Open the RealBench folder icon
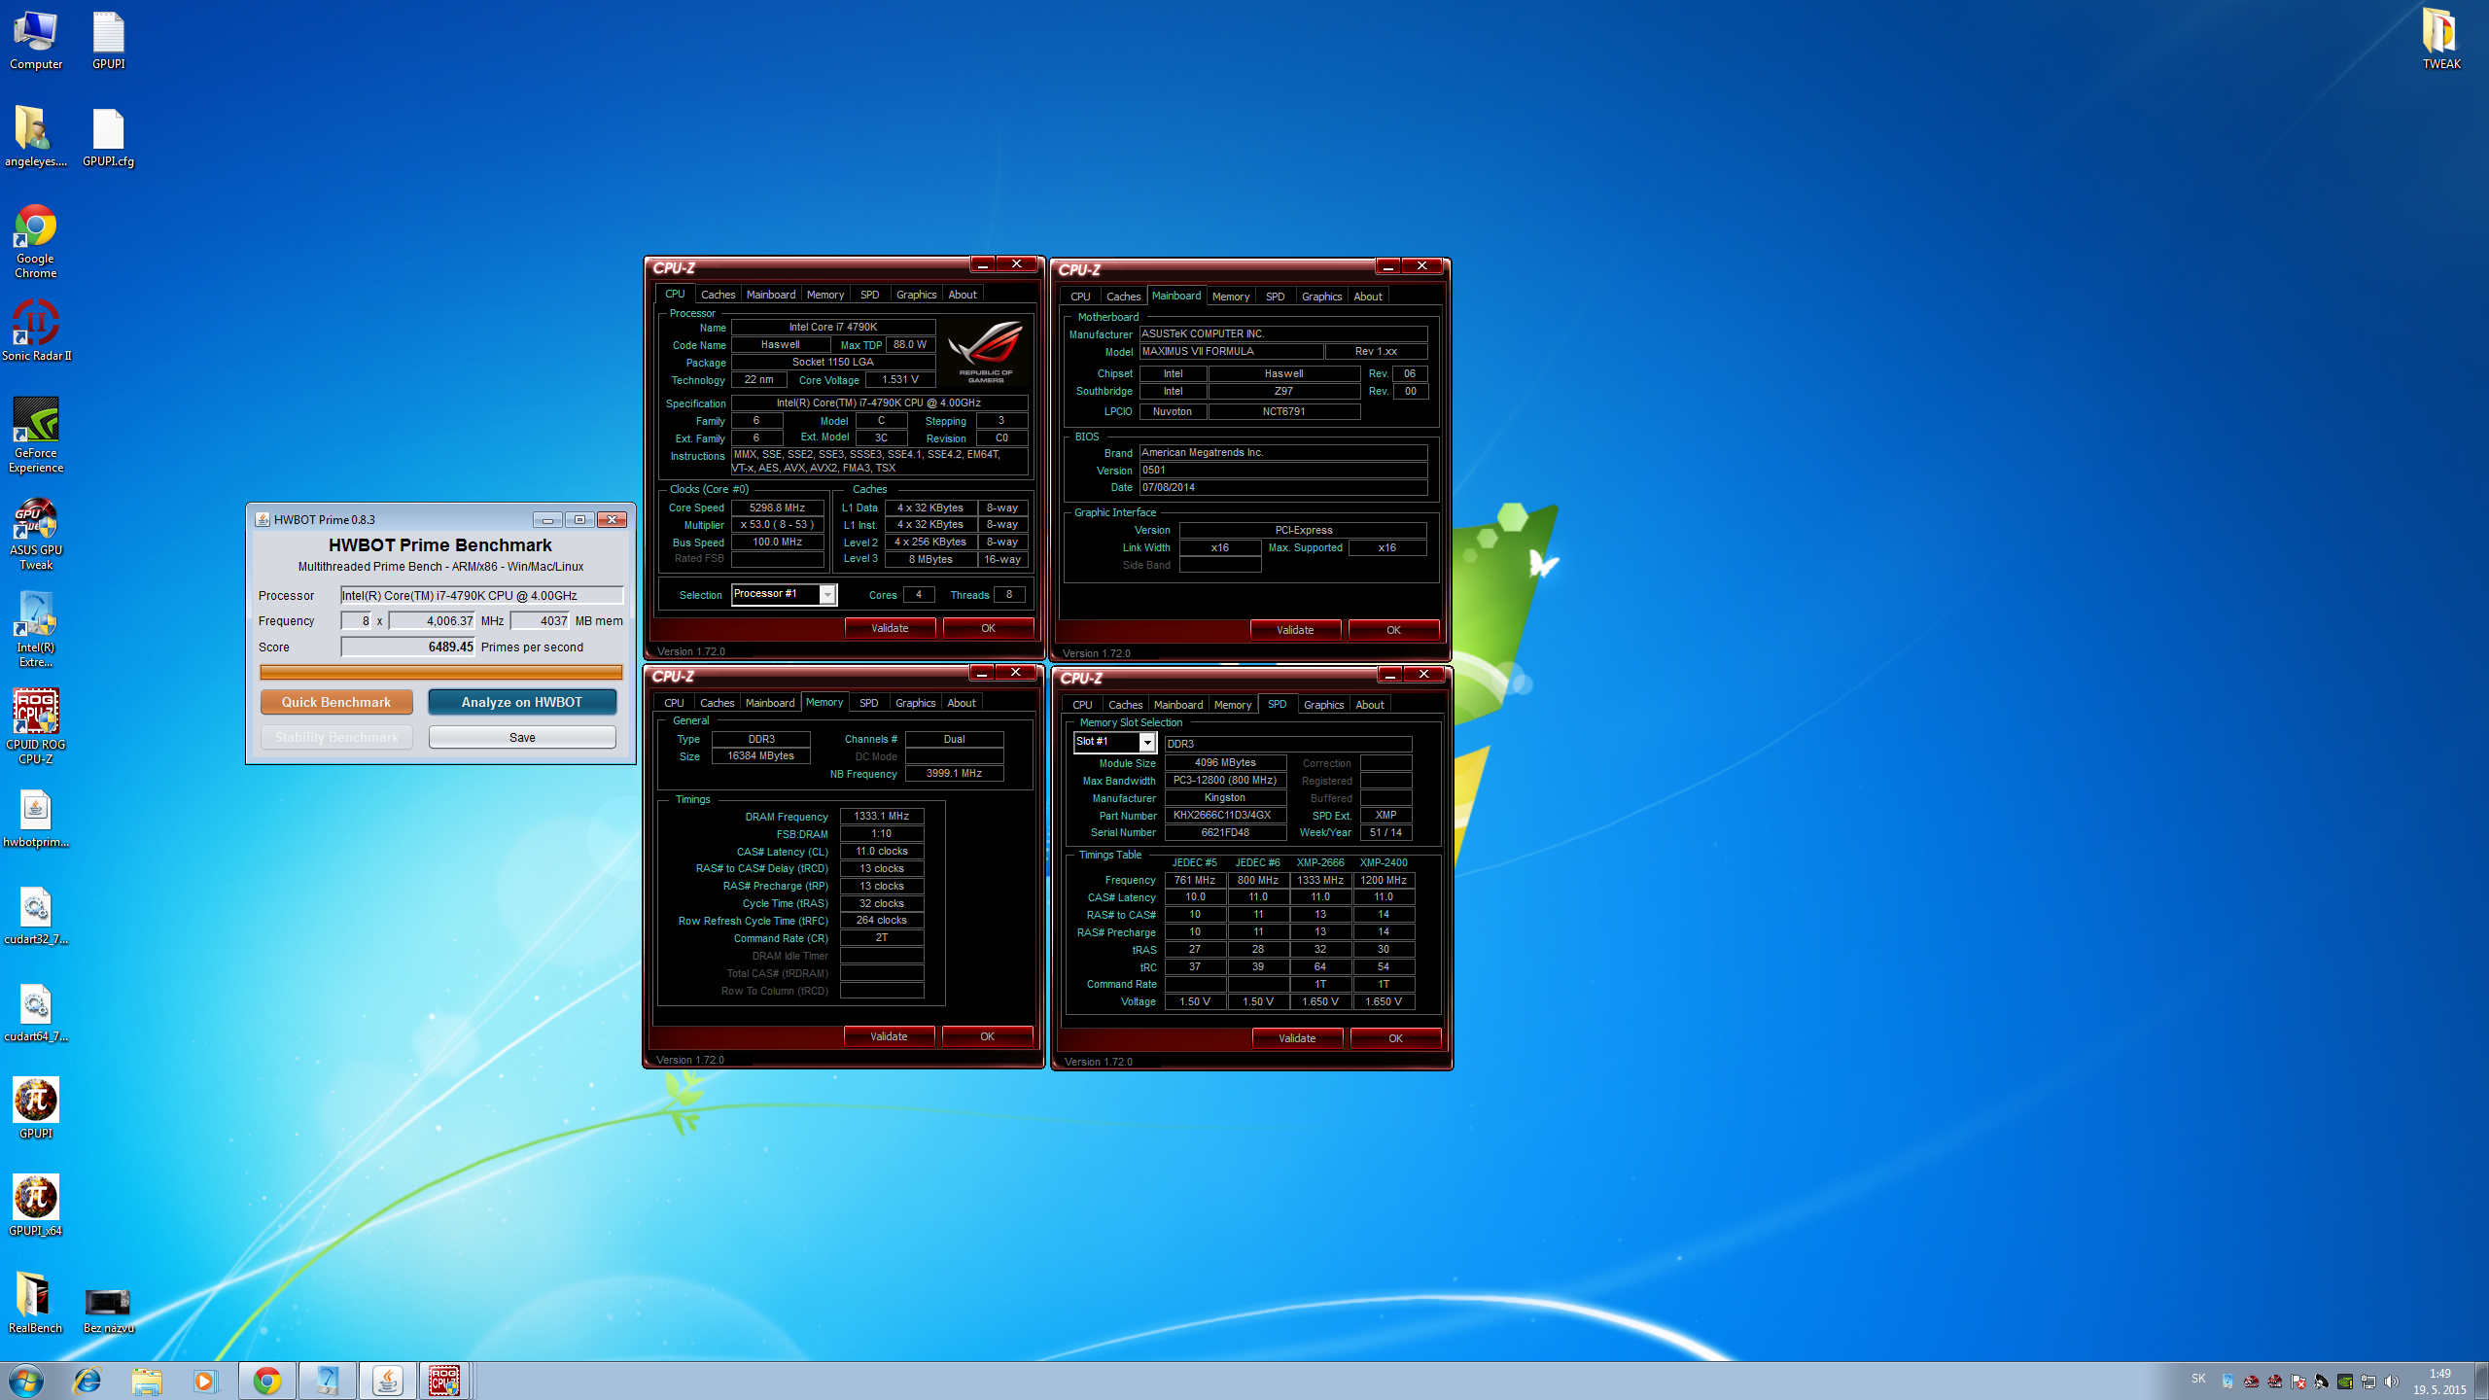Image resolution: width=2489 pixels, height=1400 pixels. [x=36, y=1304]
